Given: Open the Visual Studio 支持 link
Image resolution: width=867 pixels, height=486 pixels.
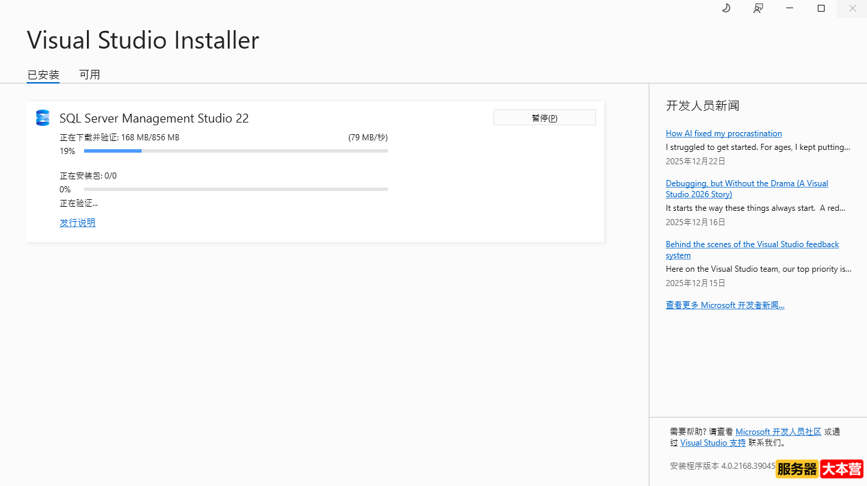Looking at the screenshot, I should pyautogui.click(x=712, y=443).
